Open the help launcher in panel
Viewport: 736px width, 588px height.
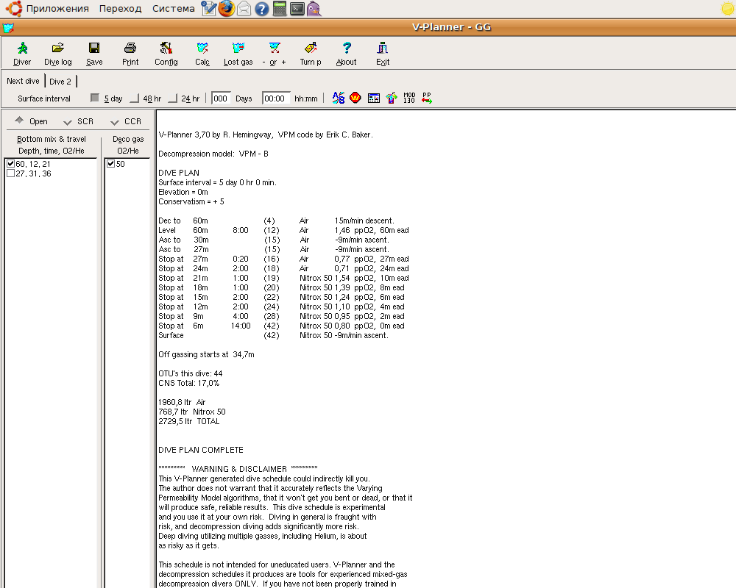pyautogui.click(x=261, y=8)
